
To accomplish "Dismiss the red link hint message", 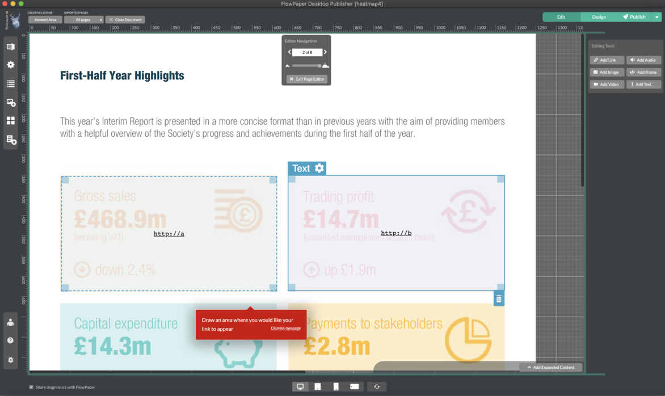I will [285, 328].
